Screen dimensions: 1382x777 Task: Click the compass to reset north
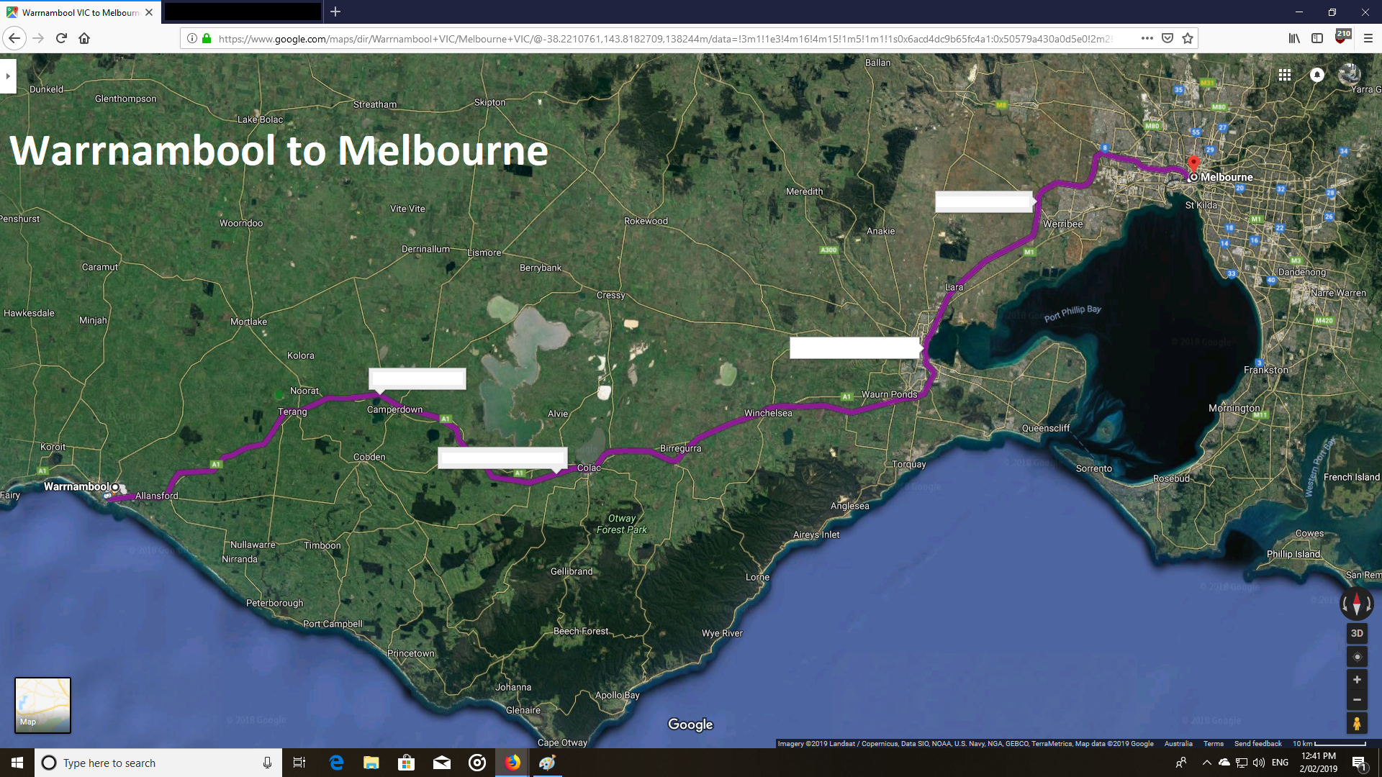tap(1357, 604)
